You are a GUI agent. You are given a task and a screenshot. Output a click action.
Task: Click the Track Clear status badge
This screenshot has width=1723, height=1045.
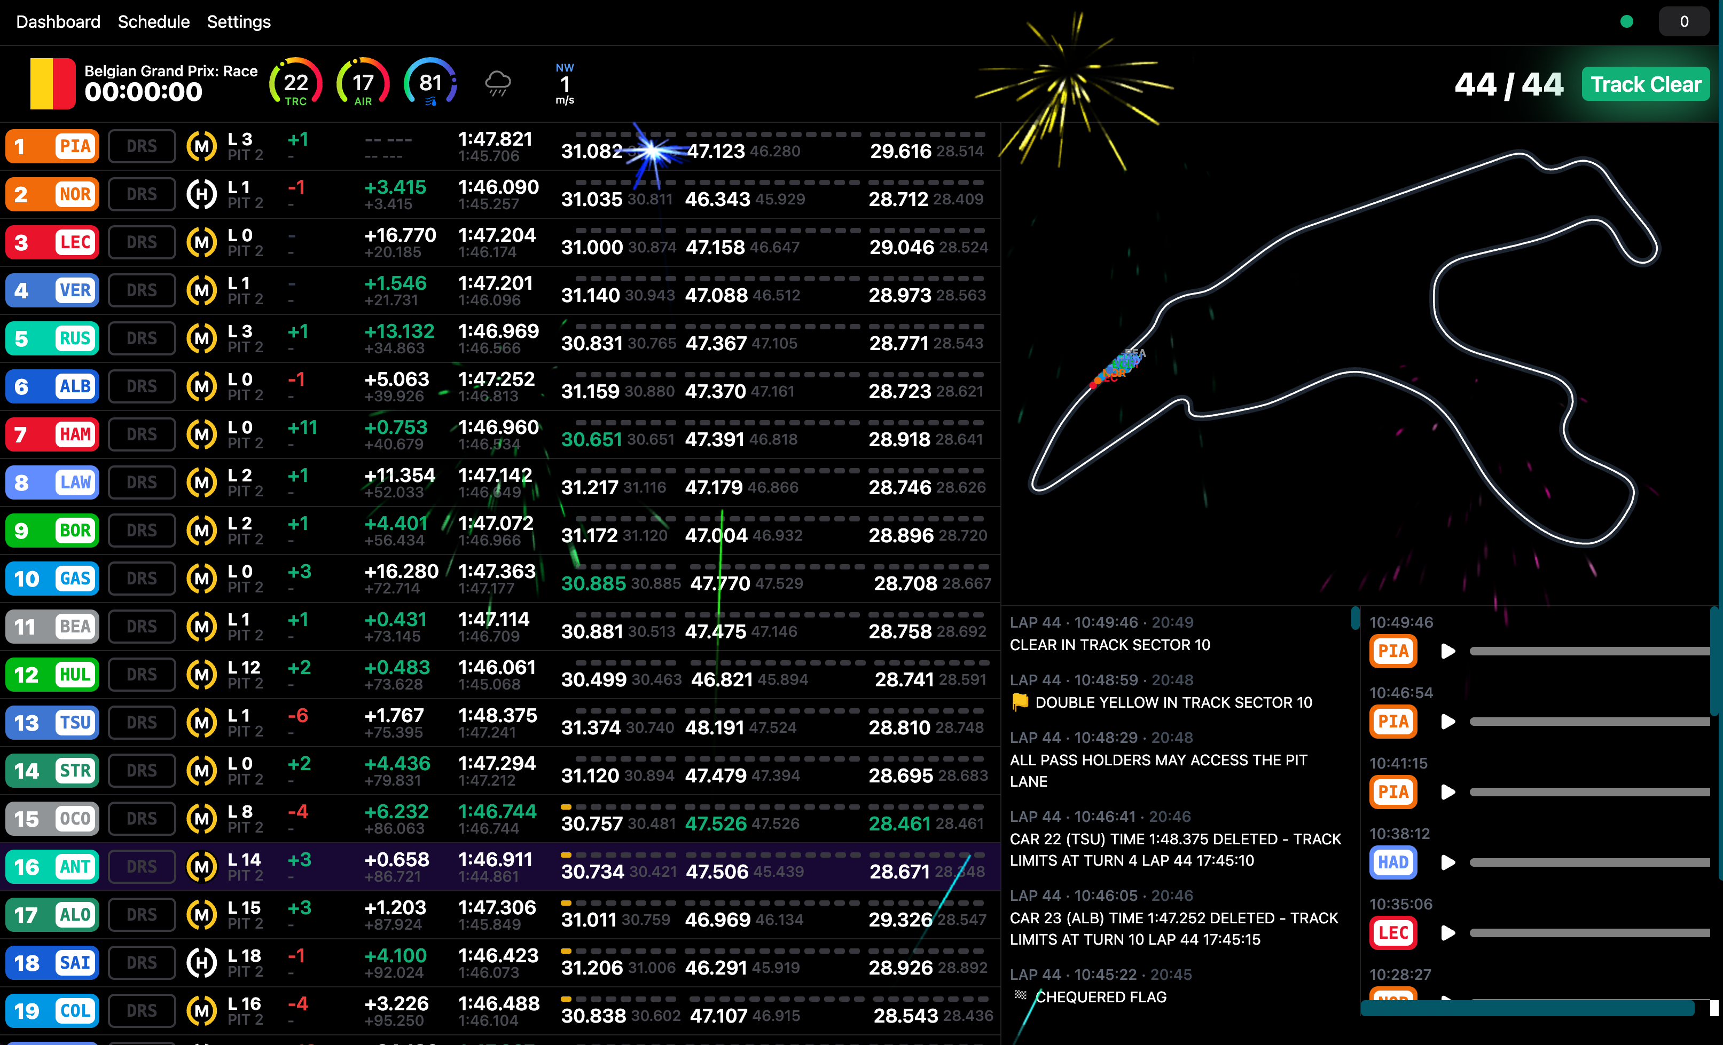(x=1646, y=84)
